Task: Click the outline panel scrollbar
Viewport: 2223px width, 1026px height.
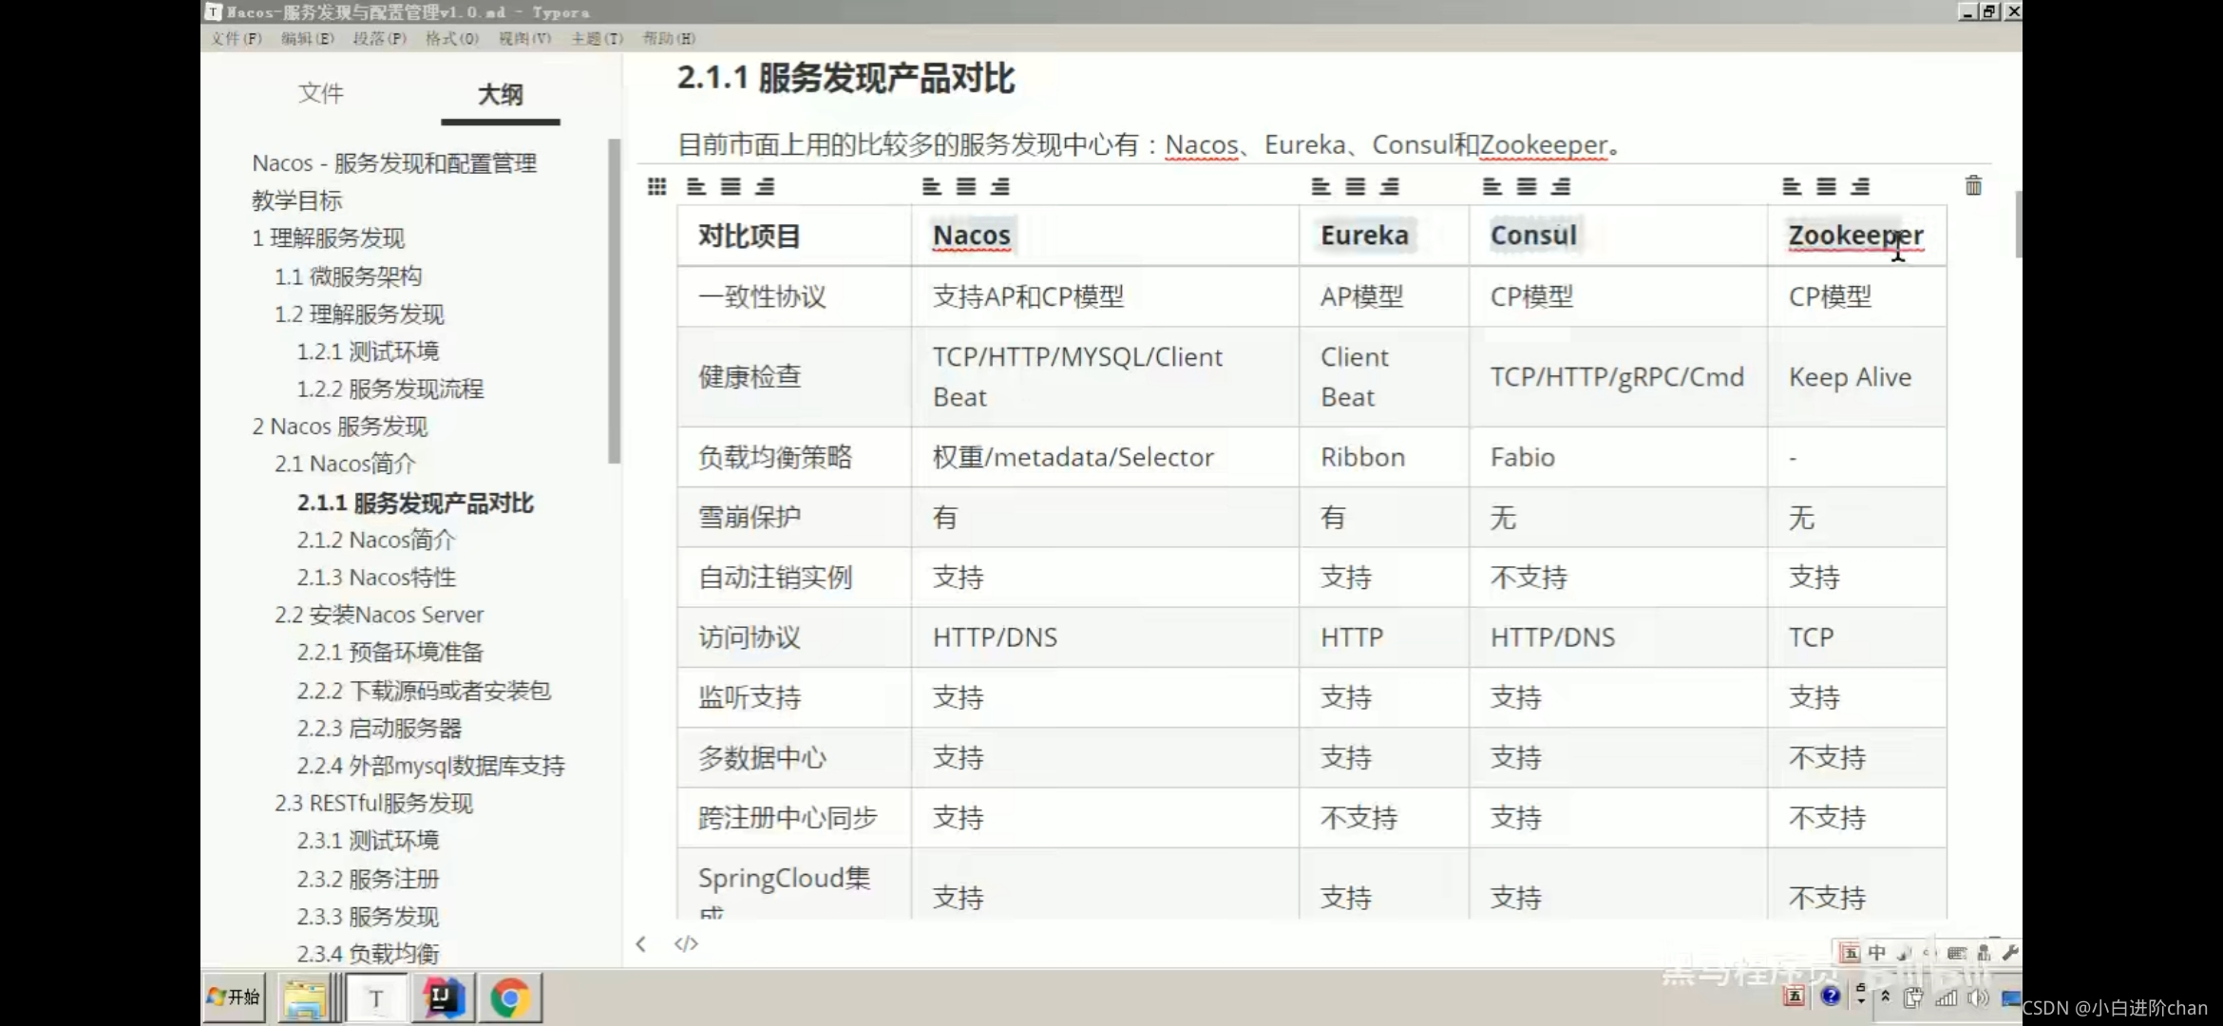Action: tap(614, 300)
